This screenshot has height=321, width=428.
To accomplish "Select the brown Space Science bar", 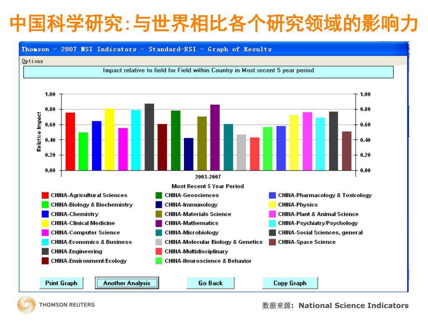I will pyautogui.click(x=346, y=151).
